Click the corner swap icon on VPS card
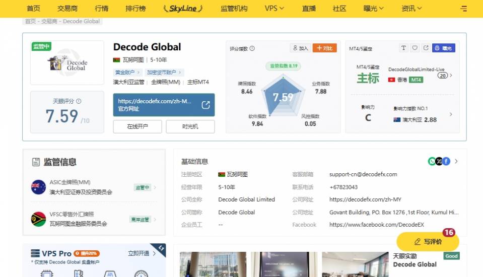The width and height of the screenshot is (483, 277). (x=161, y=248)
